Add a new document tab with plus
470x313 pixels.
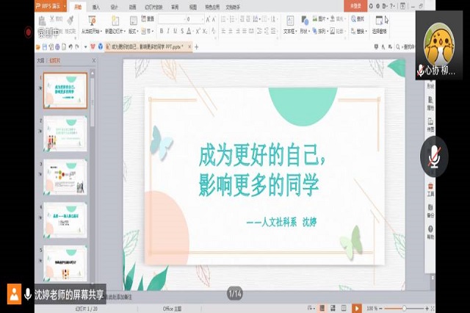pos(197,46)
